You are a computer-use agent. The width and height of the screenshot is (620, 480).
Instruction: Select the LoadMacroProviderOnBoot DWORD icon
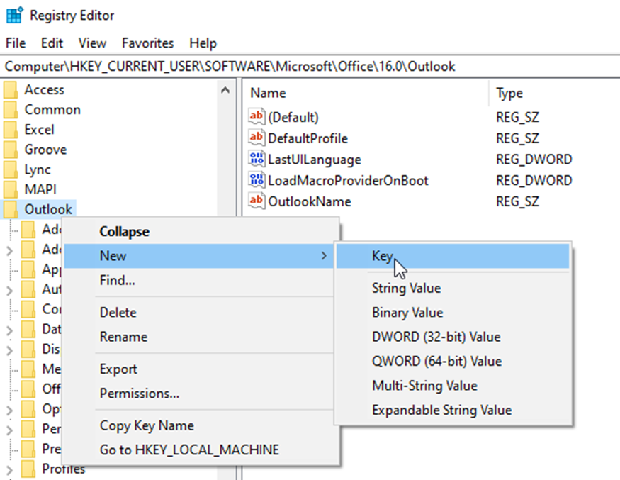pyautogui.click(x=257, y=179)
